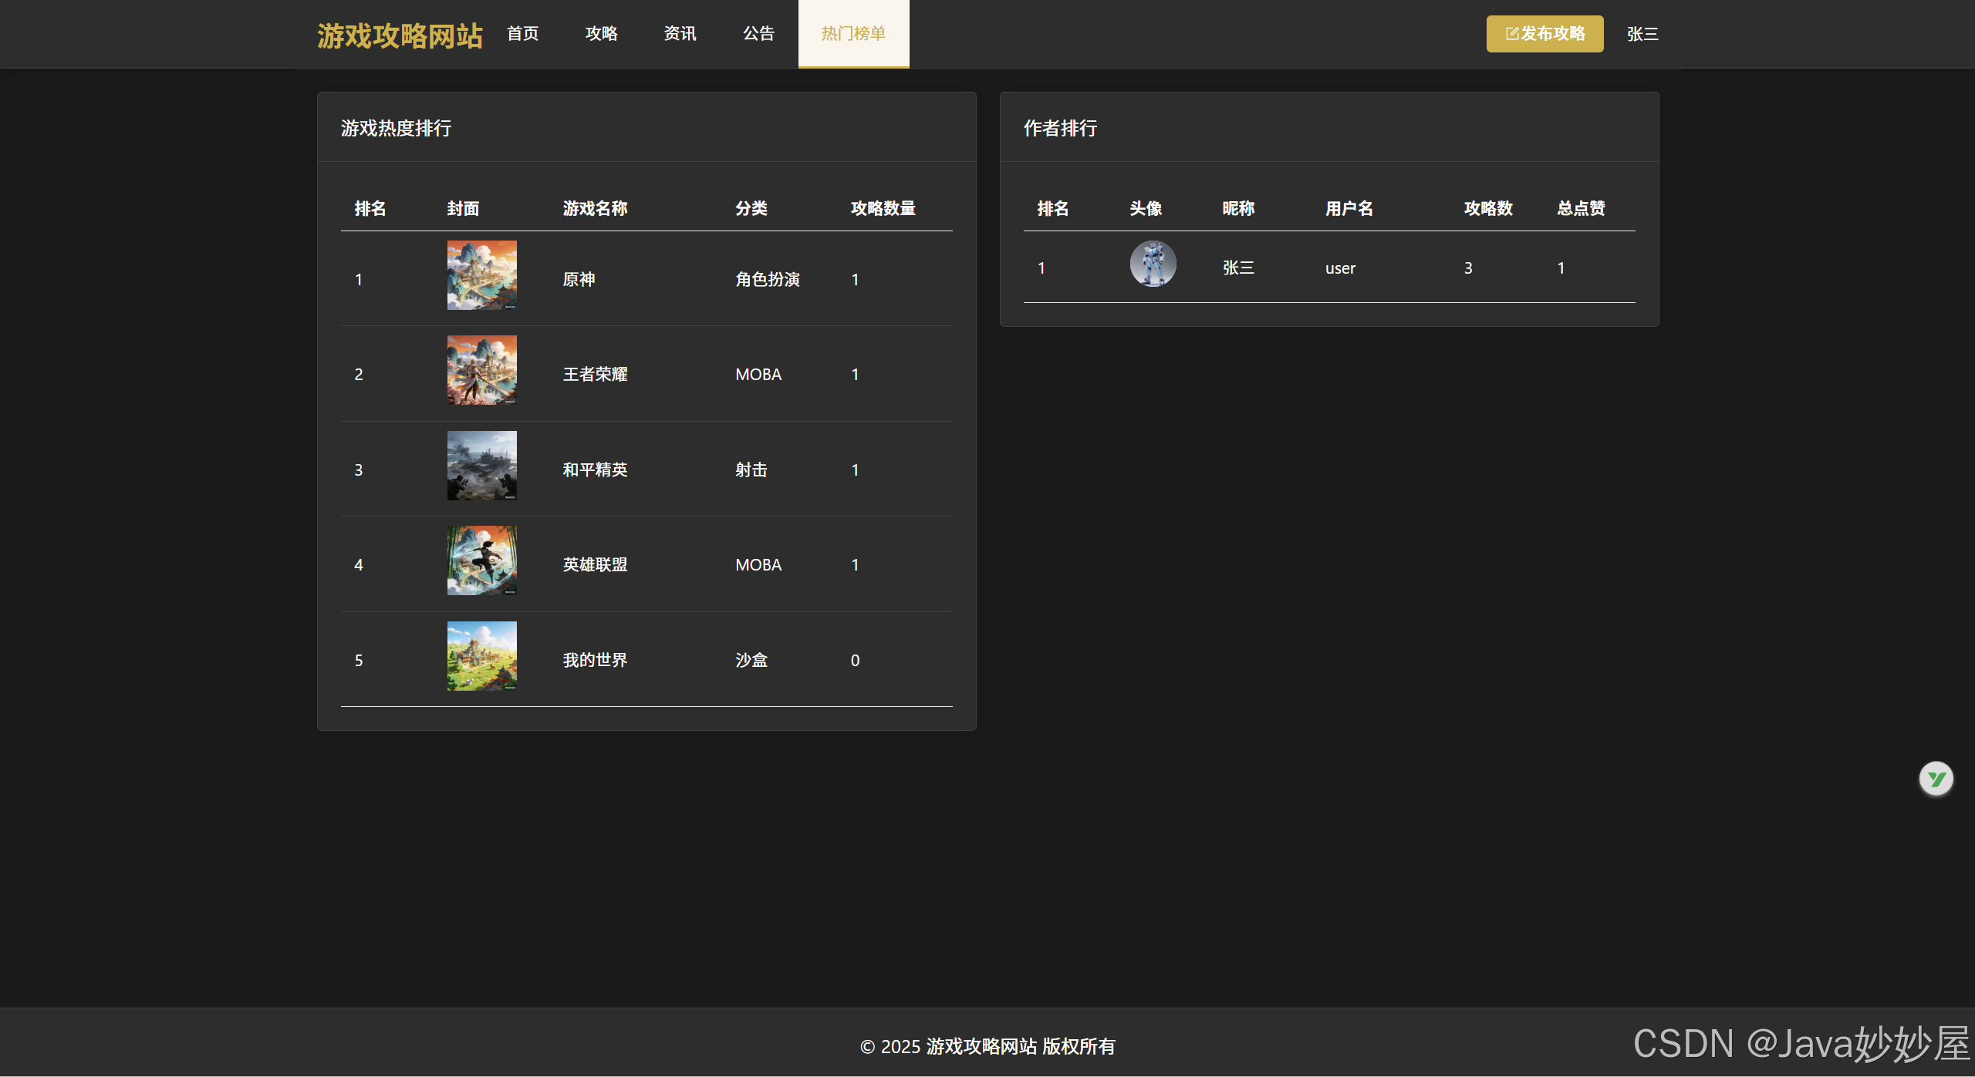Open the 公告 navigation item
Image resolution: width=1975 pixels, height=1077 pixels.
click(x=758, y=34)
